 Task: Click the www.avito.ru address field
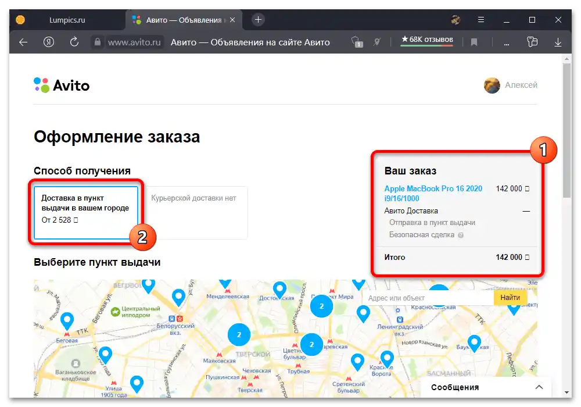(134, 42)
